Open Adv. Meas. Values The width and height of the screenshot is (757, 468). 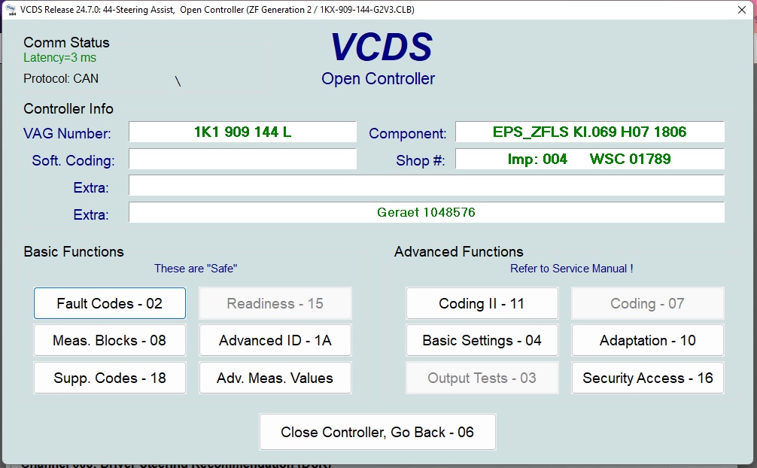pos(275,378)
